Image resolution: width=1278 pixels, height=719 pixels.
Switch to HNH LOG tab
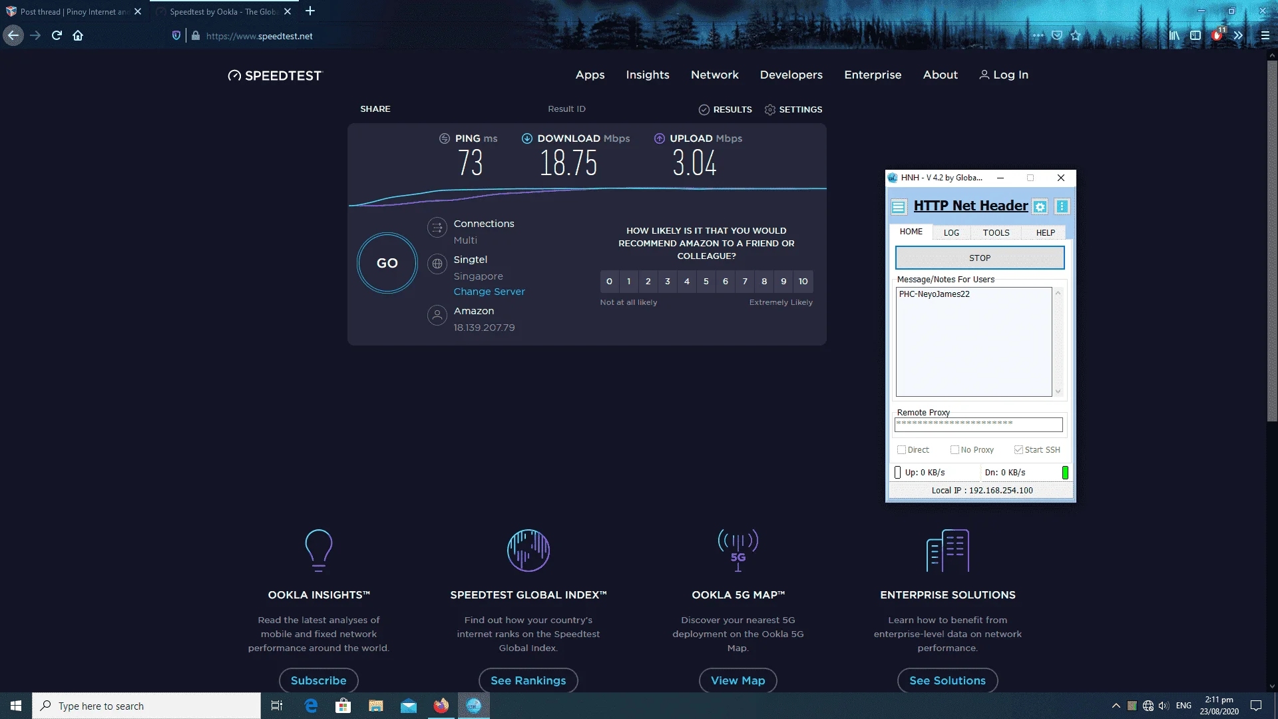951,232
